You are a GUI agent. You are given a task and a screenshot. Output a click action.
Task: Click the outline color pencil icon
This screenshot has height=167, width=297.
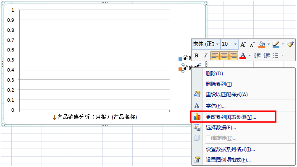coord(276,44)
